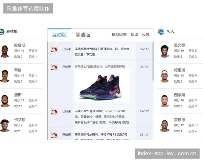Viewport: 203px width, 162px height.
Task: Click 哈里斯 犯规 5 stat
Action: [193, 82]
